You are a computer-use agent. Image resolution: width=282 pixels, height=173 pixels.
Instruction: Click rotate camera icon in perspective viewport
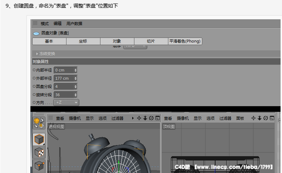tap(151, 118)
